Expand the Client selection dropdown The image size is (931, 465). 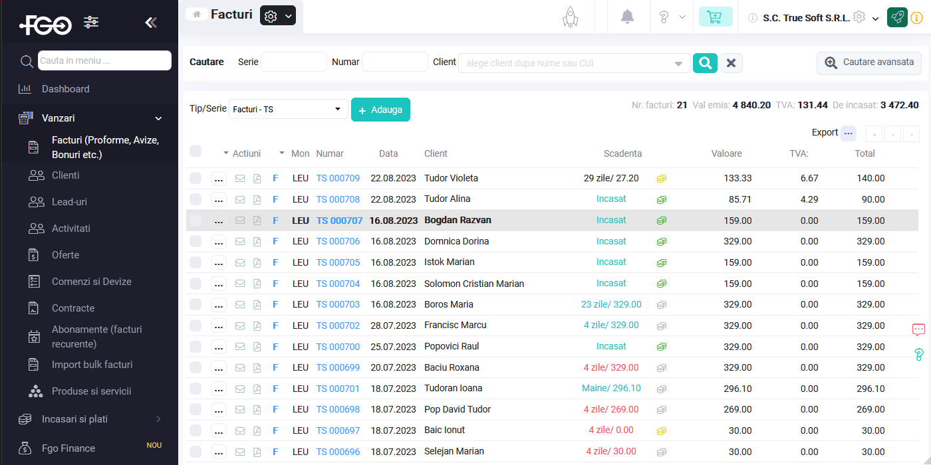678,64
